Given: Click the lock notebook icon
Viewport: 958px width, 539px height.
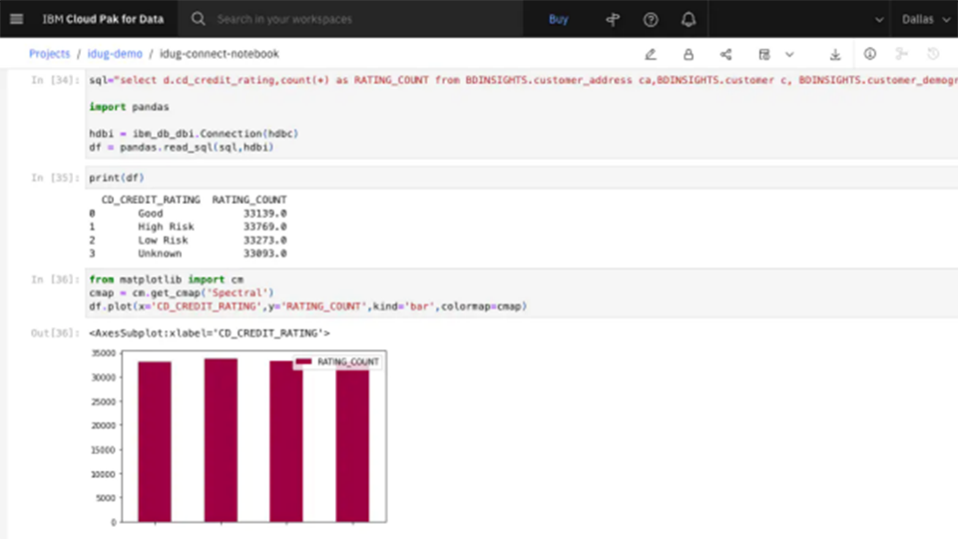Looking at the screenshot, I should click(x=689, y=54).
